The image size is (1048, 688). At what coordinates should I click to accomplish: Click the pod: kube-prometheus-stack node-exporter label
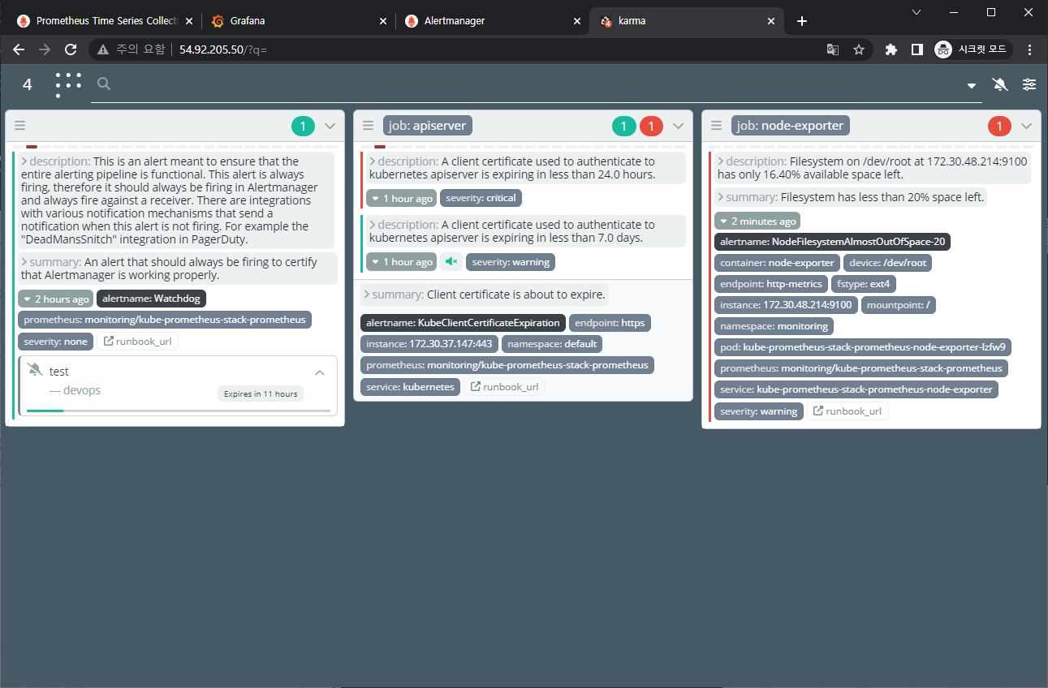pos(863,347)
